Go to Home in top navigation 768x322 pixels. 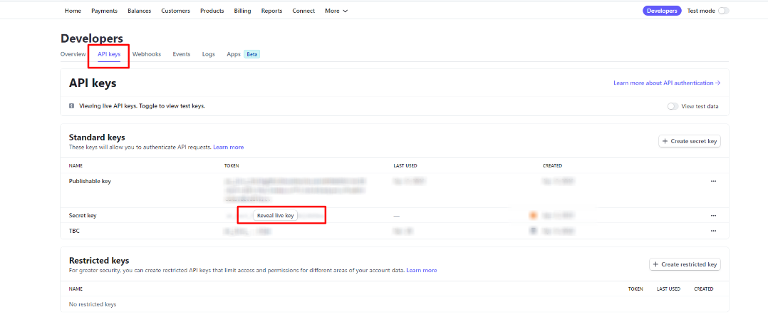(x=73, y=11)
